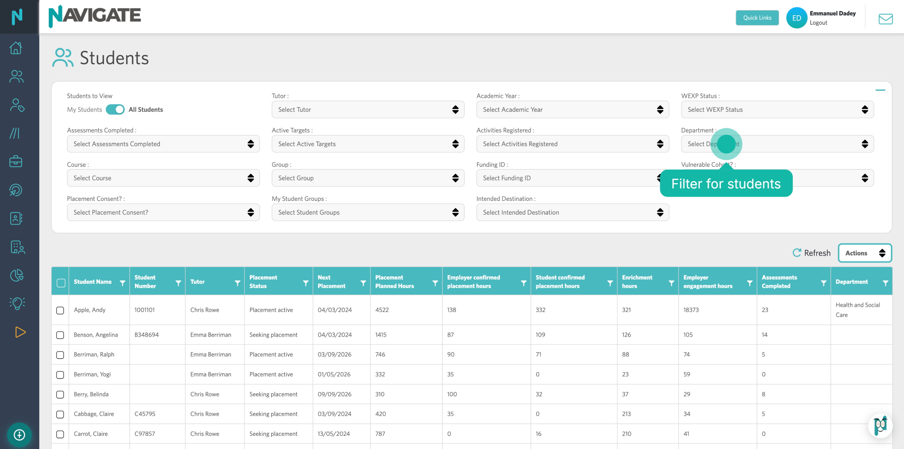Viewport: 904px width, 449px height.
Task: Open the contact book icon in sidebar
Action: (16, 218)
